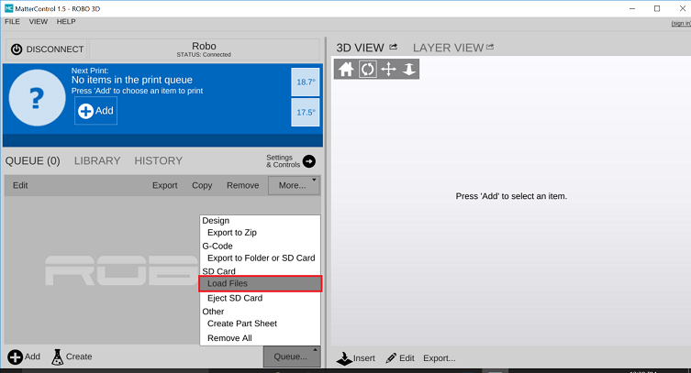The image size is (691, 373).
Task: Click "Press 'Add' to select an item." text
Action: tap(511, 196)
